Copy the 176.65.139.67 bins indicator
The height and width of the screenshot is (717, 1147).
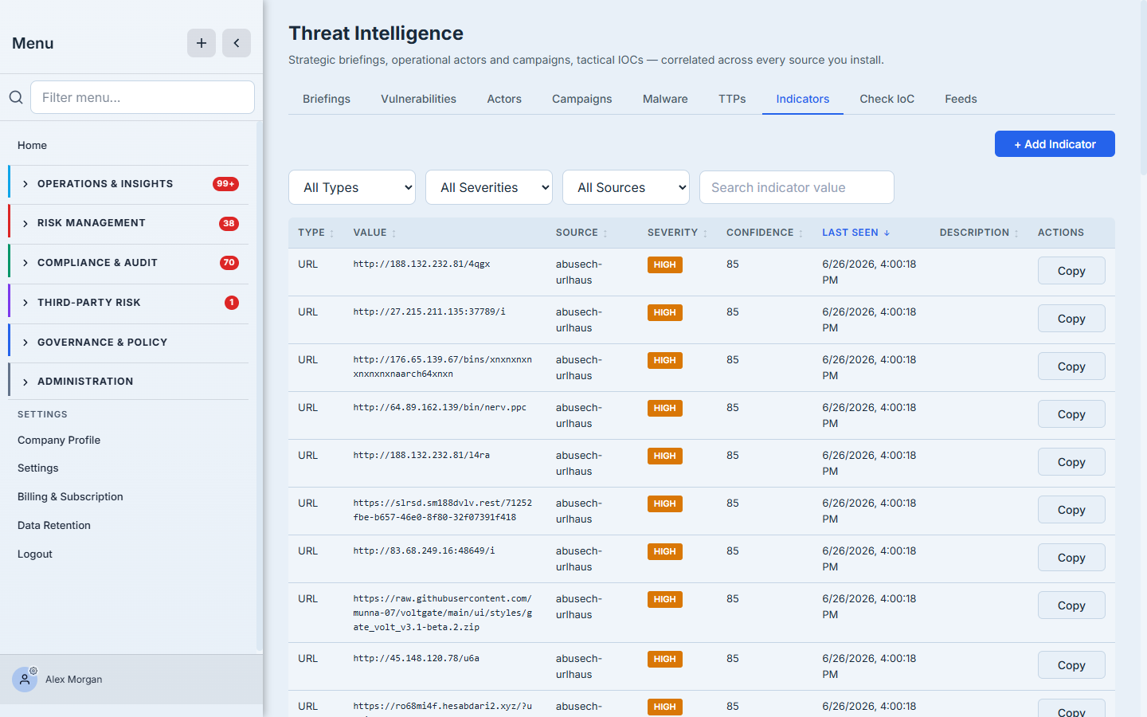point(1071,366)
